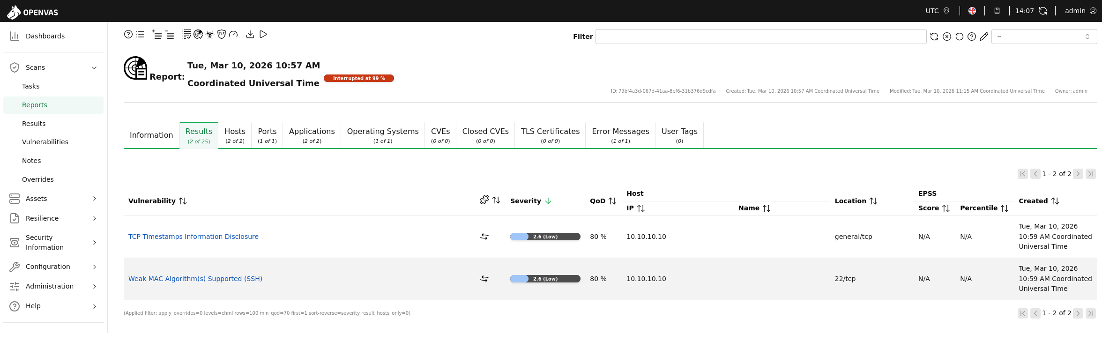Click the Interrupted at 99 % status bar
This screenshot has width=1102, height=341.
[359, 78]
